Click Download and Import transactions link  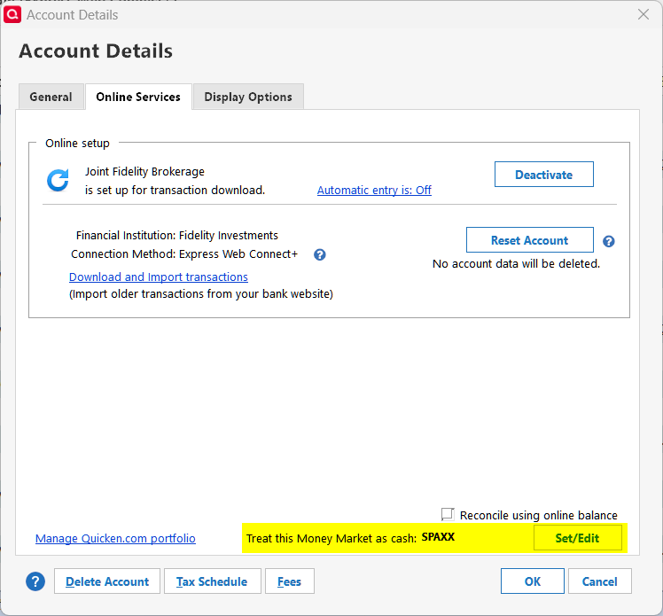tap(159, 277)
